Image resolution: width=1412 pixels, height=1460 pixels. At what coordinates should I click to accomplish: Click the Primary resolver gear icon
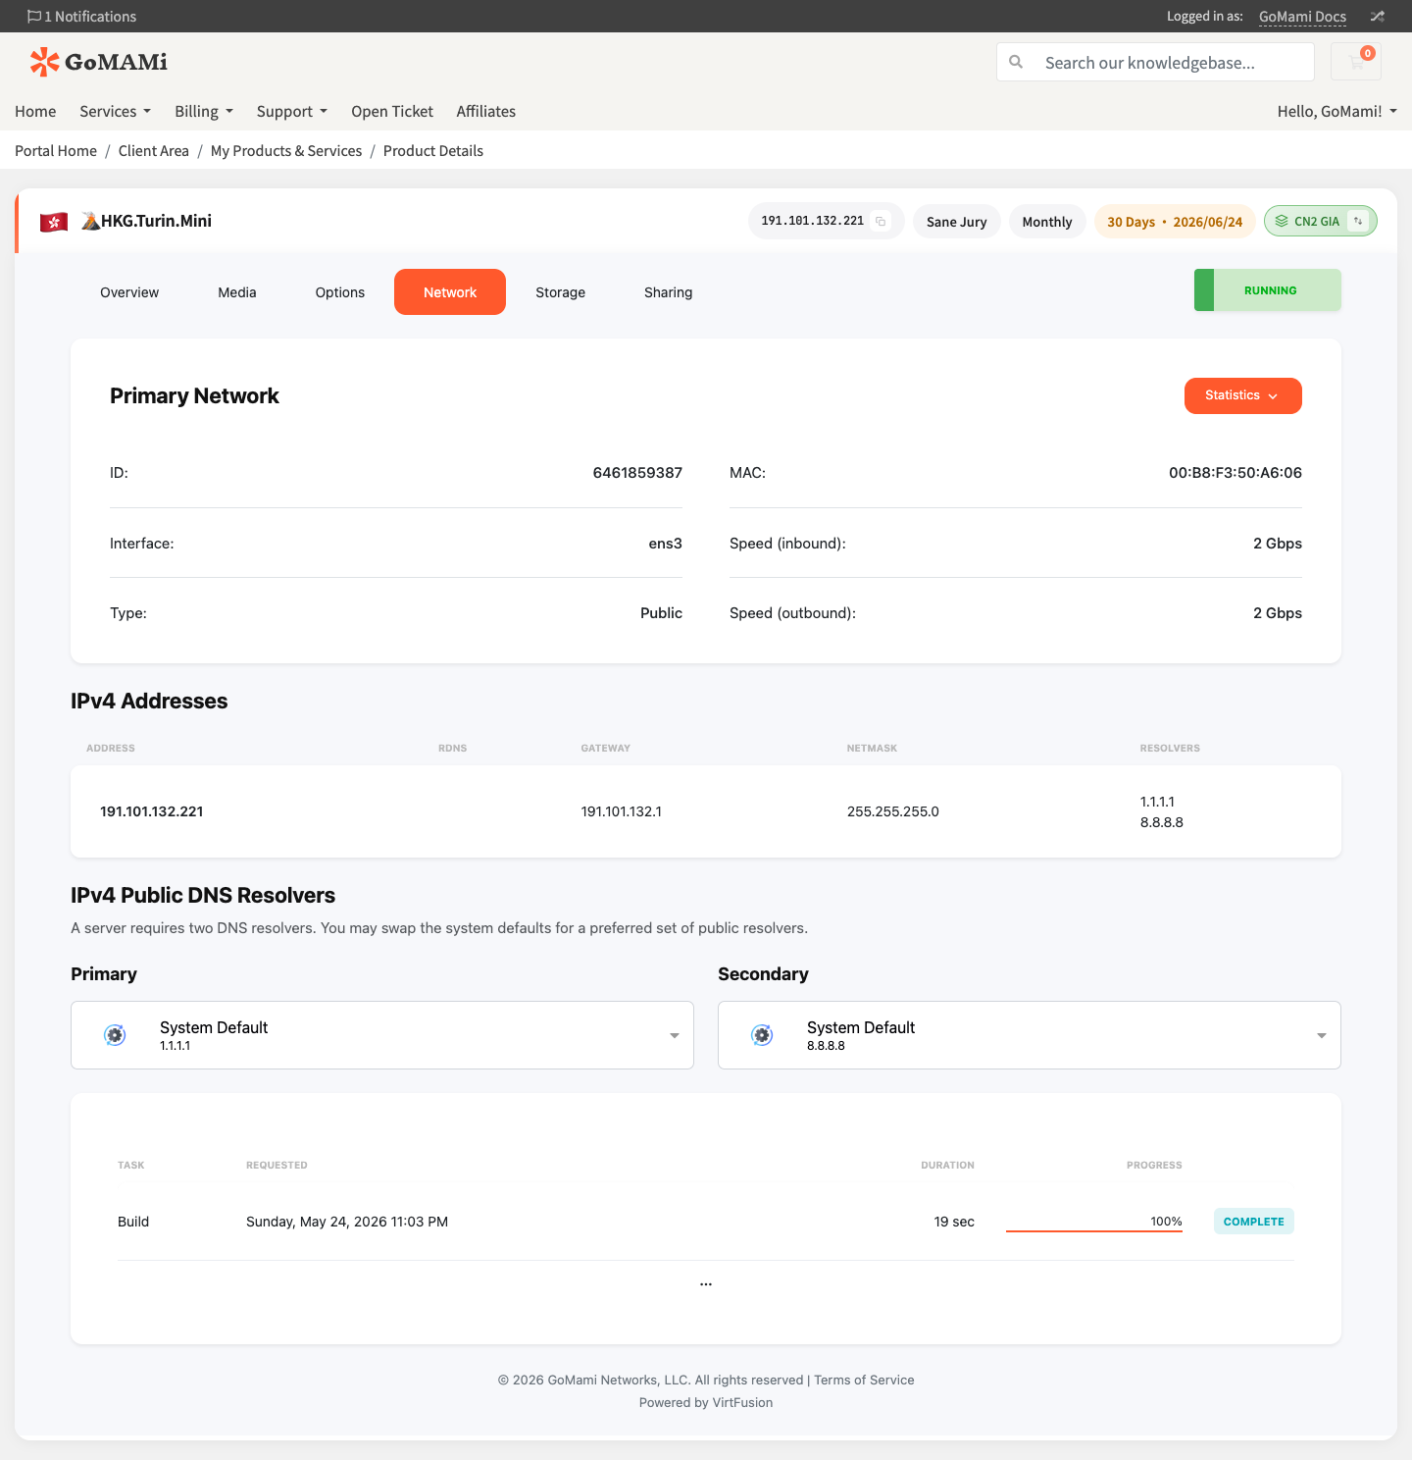pos(115,1035)
